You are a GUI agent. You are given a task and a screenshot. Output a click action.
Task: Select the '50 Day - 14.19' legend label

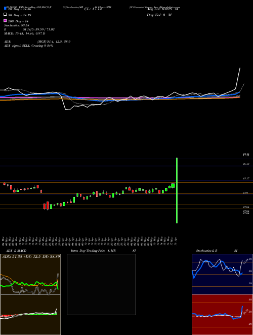[x=19, y=15]
